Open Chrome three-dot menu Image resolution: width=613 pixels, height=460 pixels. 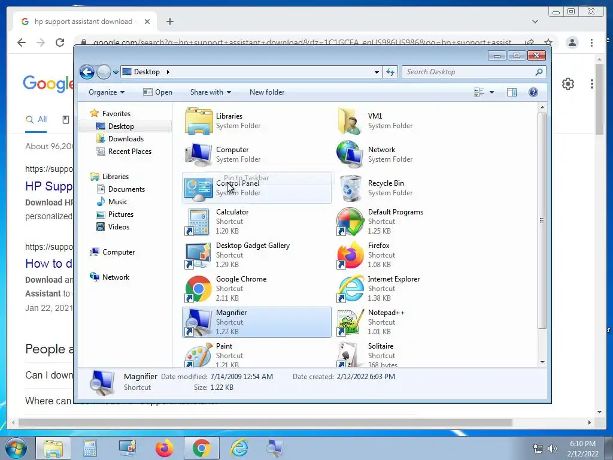click(591, 43)
